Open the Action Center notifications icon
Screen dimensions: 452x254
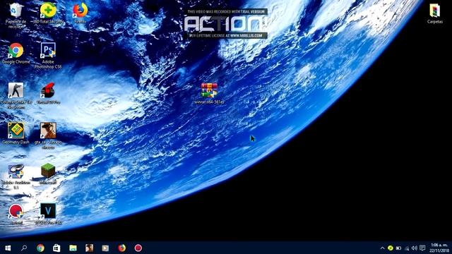pos(422,248)
